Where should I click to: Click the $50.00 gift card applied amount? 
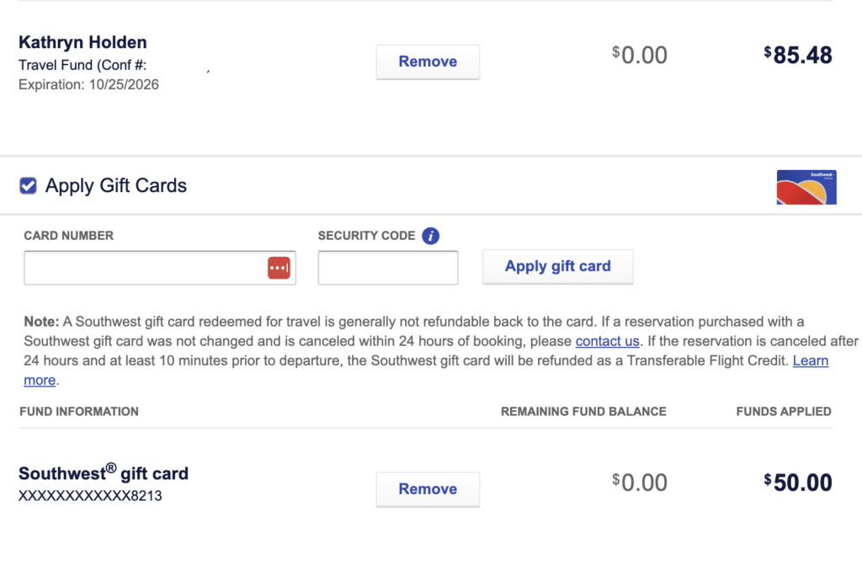[x=798, y=482]
